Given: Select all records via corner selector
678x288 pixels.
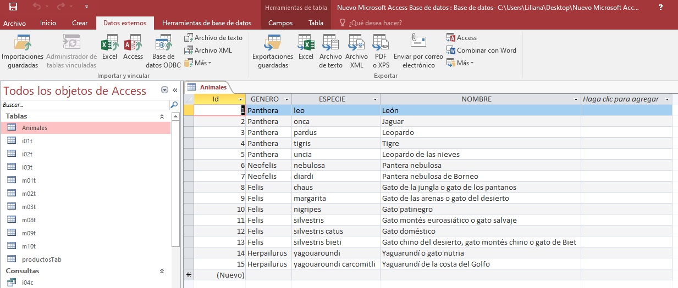Looking at the screenshot, I should click(x=189, y=99).
